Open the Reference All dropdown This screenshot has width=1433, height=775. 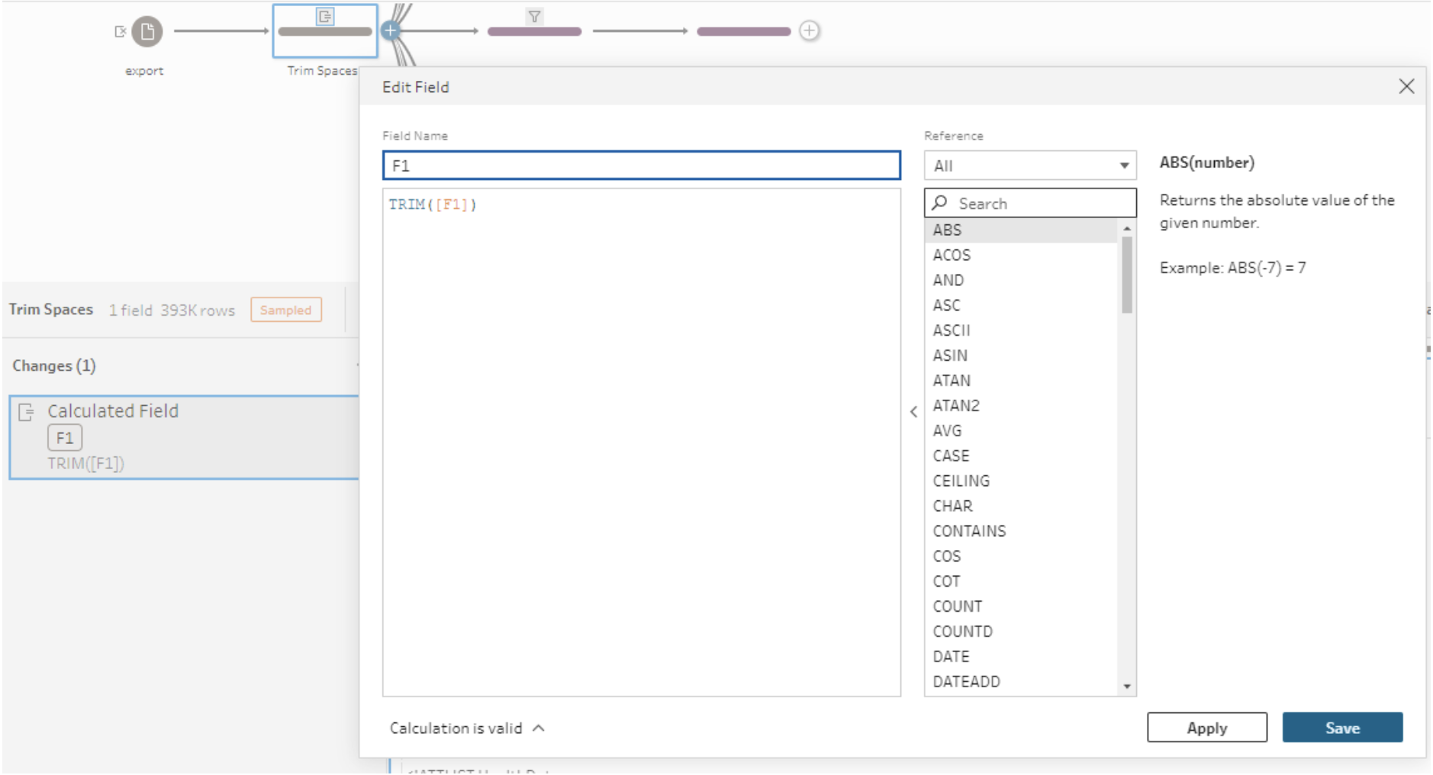click(1029, 166)
